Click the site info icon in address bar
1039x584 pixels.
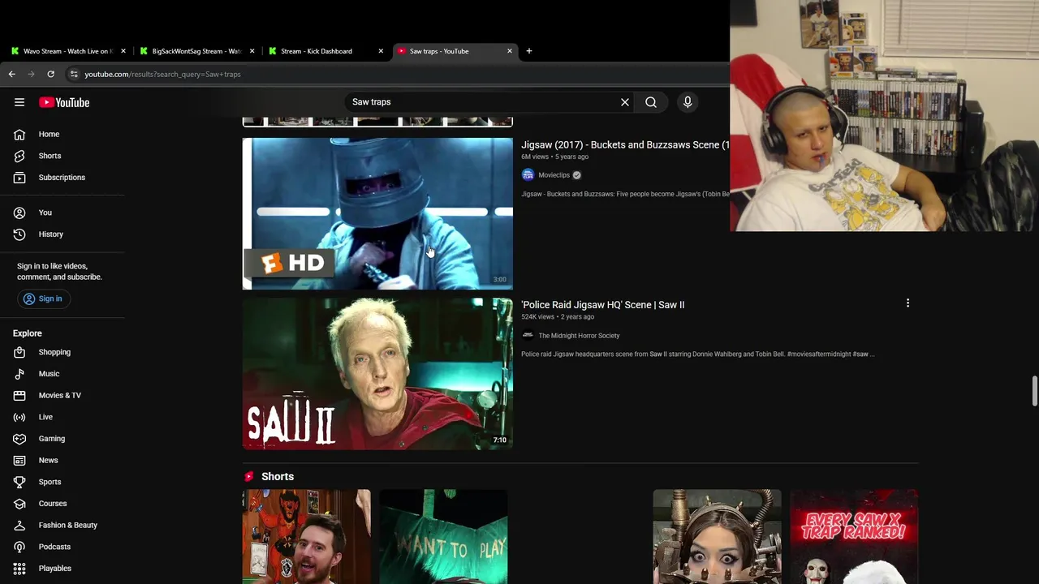point(74,74)
